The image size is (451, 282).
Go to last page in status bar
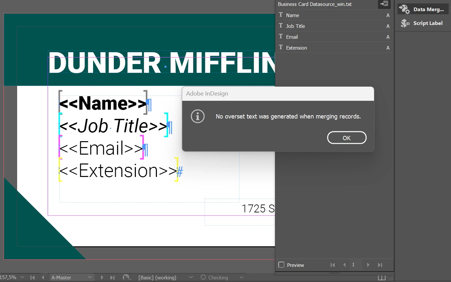113,277
